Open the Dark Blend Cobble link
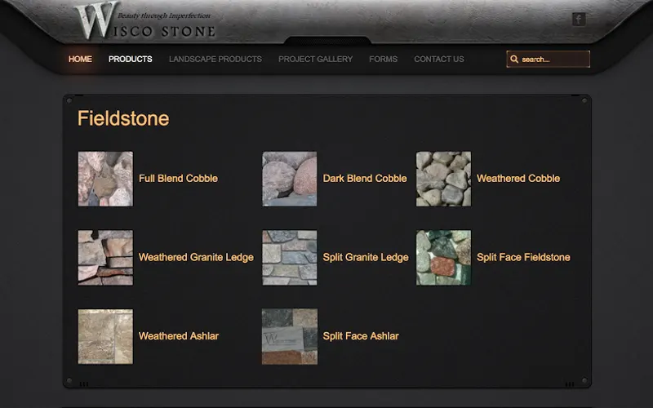 point(365,178)
